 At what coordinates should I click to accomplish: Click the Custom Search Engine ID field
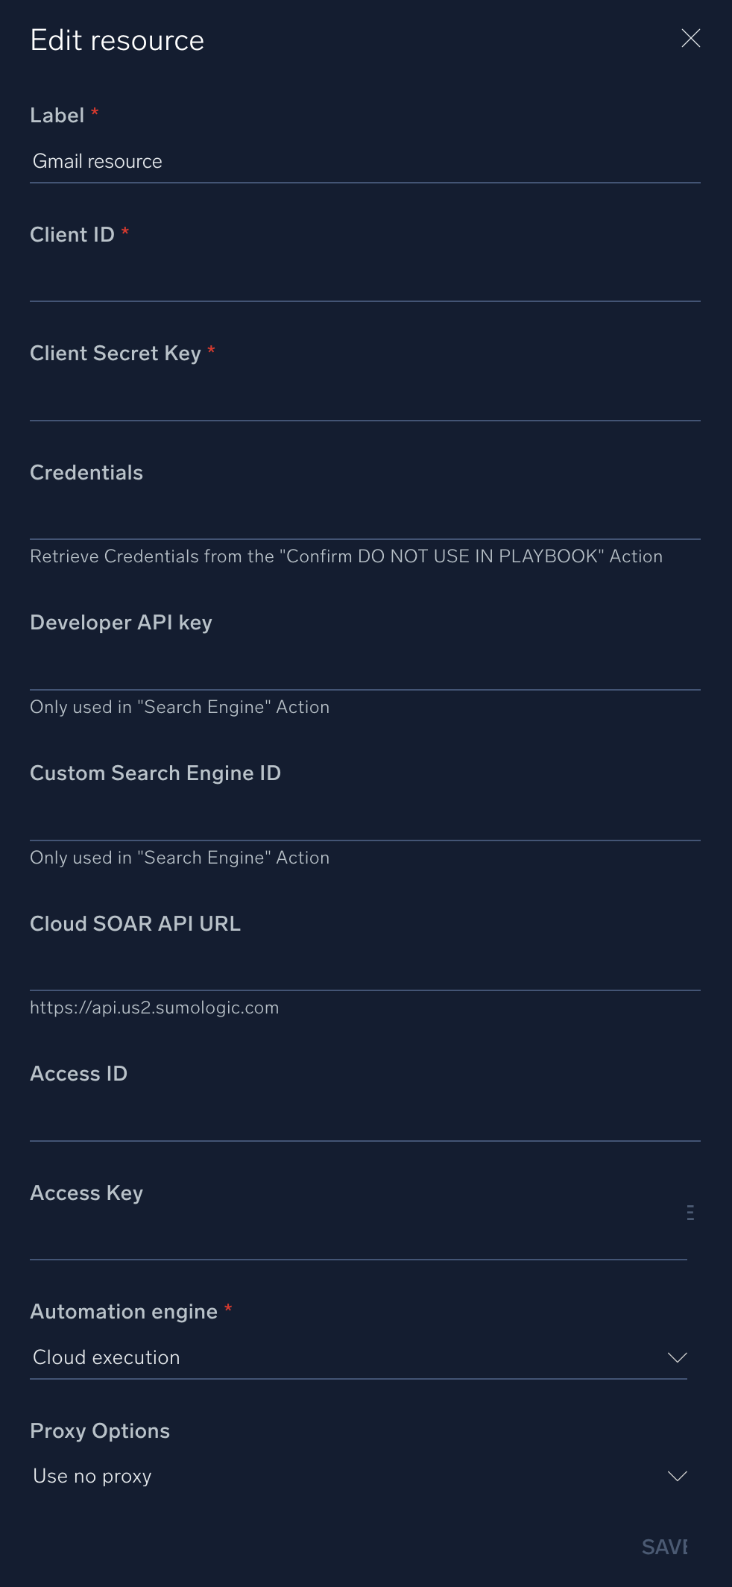(365, 820)
